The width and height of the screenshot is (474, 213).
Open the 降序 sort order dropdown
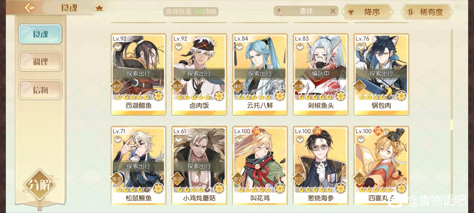367,12
